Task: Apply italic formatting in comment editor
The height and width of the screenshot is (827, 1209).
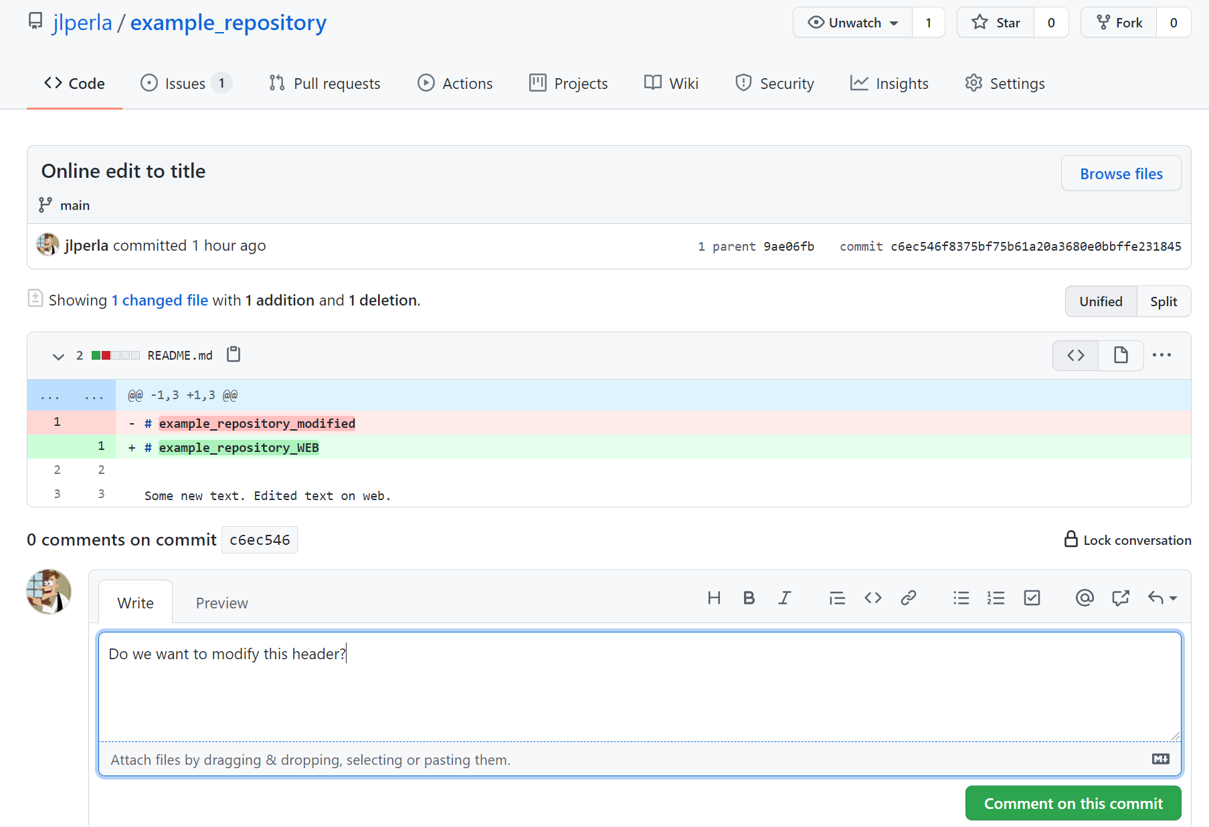Action: click(x=784, y=598)
